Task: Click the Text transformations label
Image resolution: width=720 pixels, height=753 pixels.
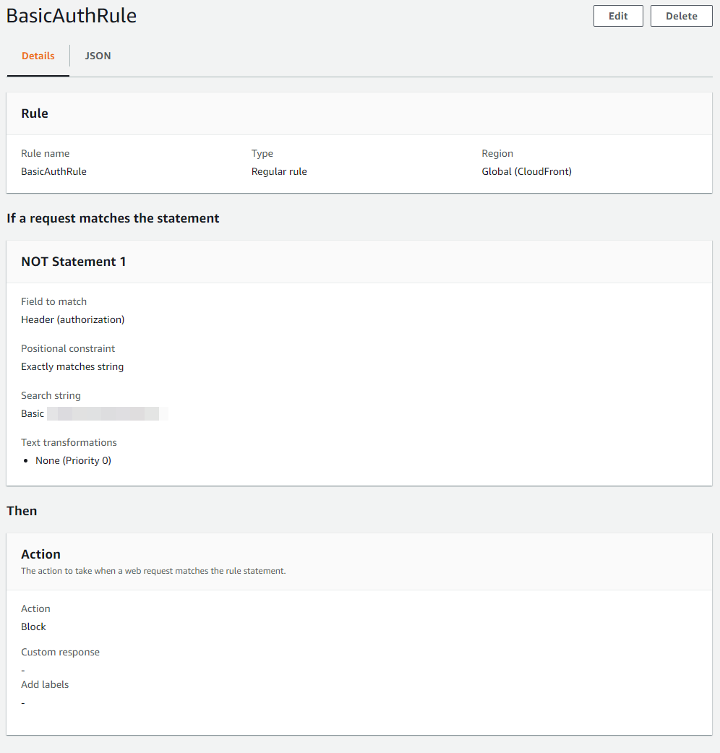Action: click(69, 442)
